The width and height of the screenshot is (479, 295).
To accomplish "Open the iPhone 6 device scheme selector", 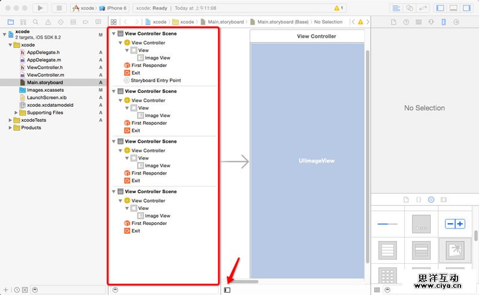I will (x=113, y=8).
